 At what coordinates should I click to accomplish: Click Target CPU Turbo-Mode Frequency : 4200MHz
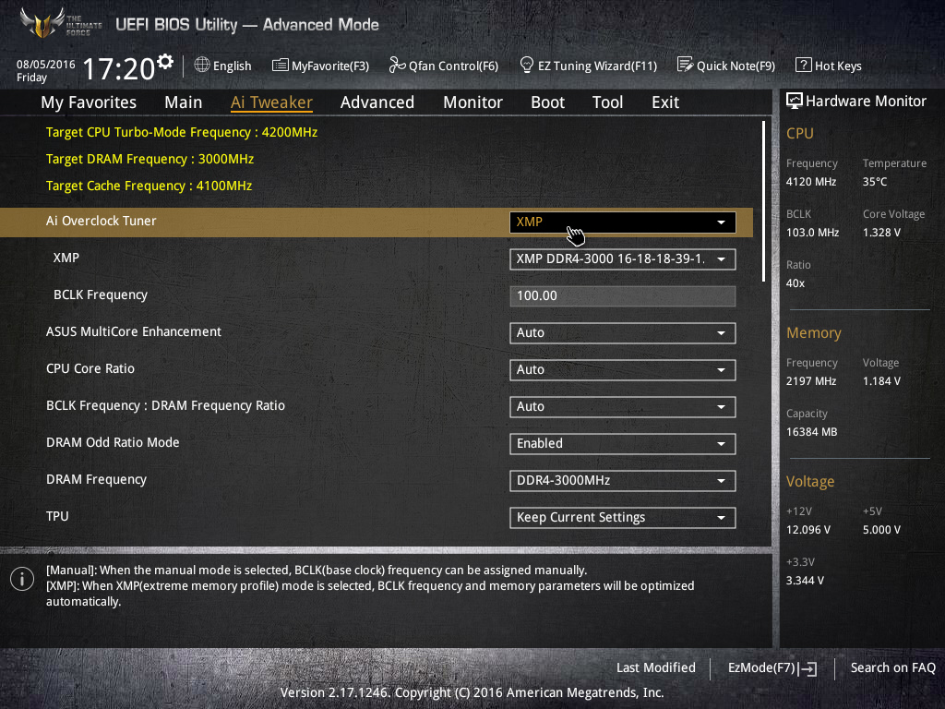[182, 132]
